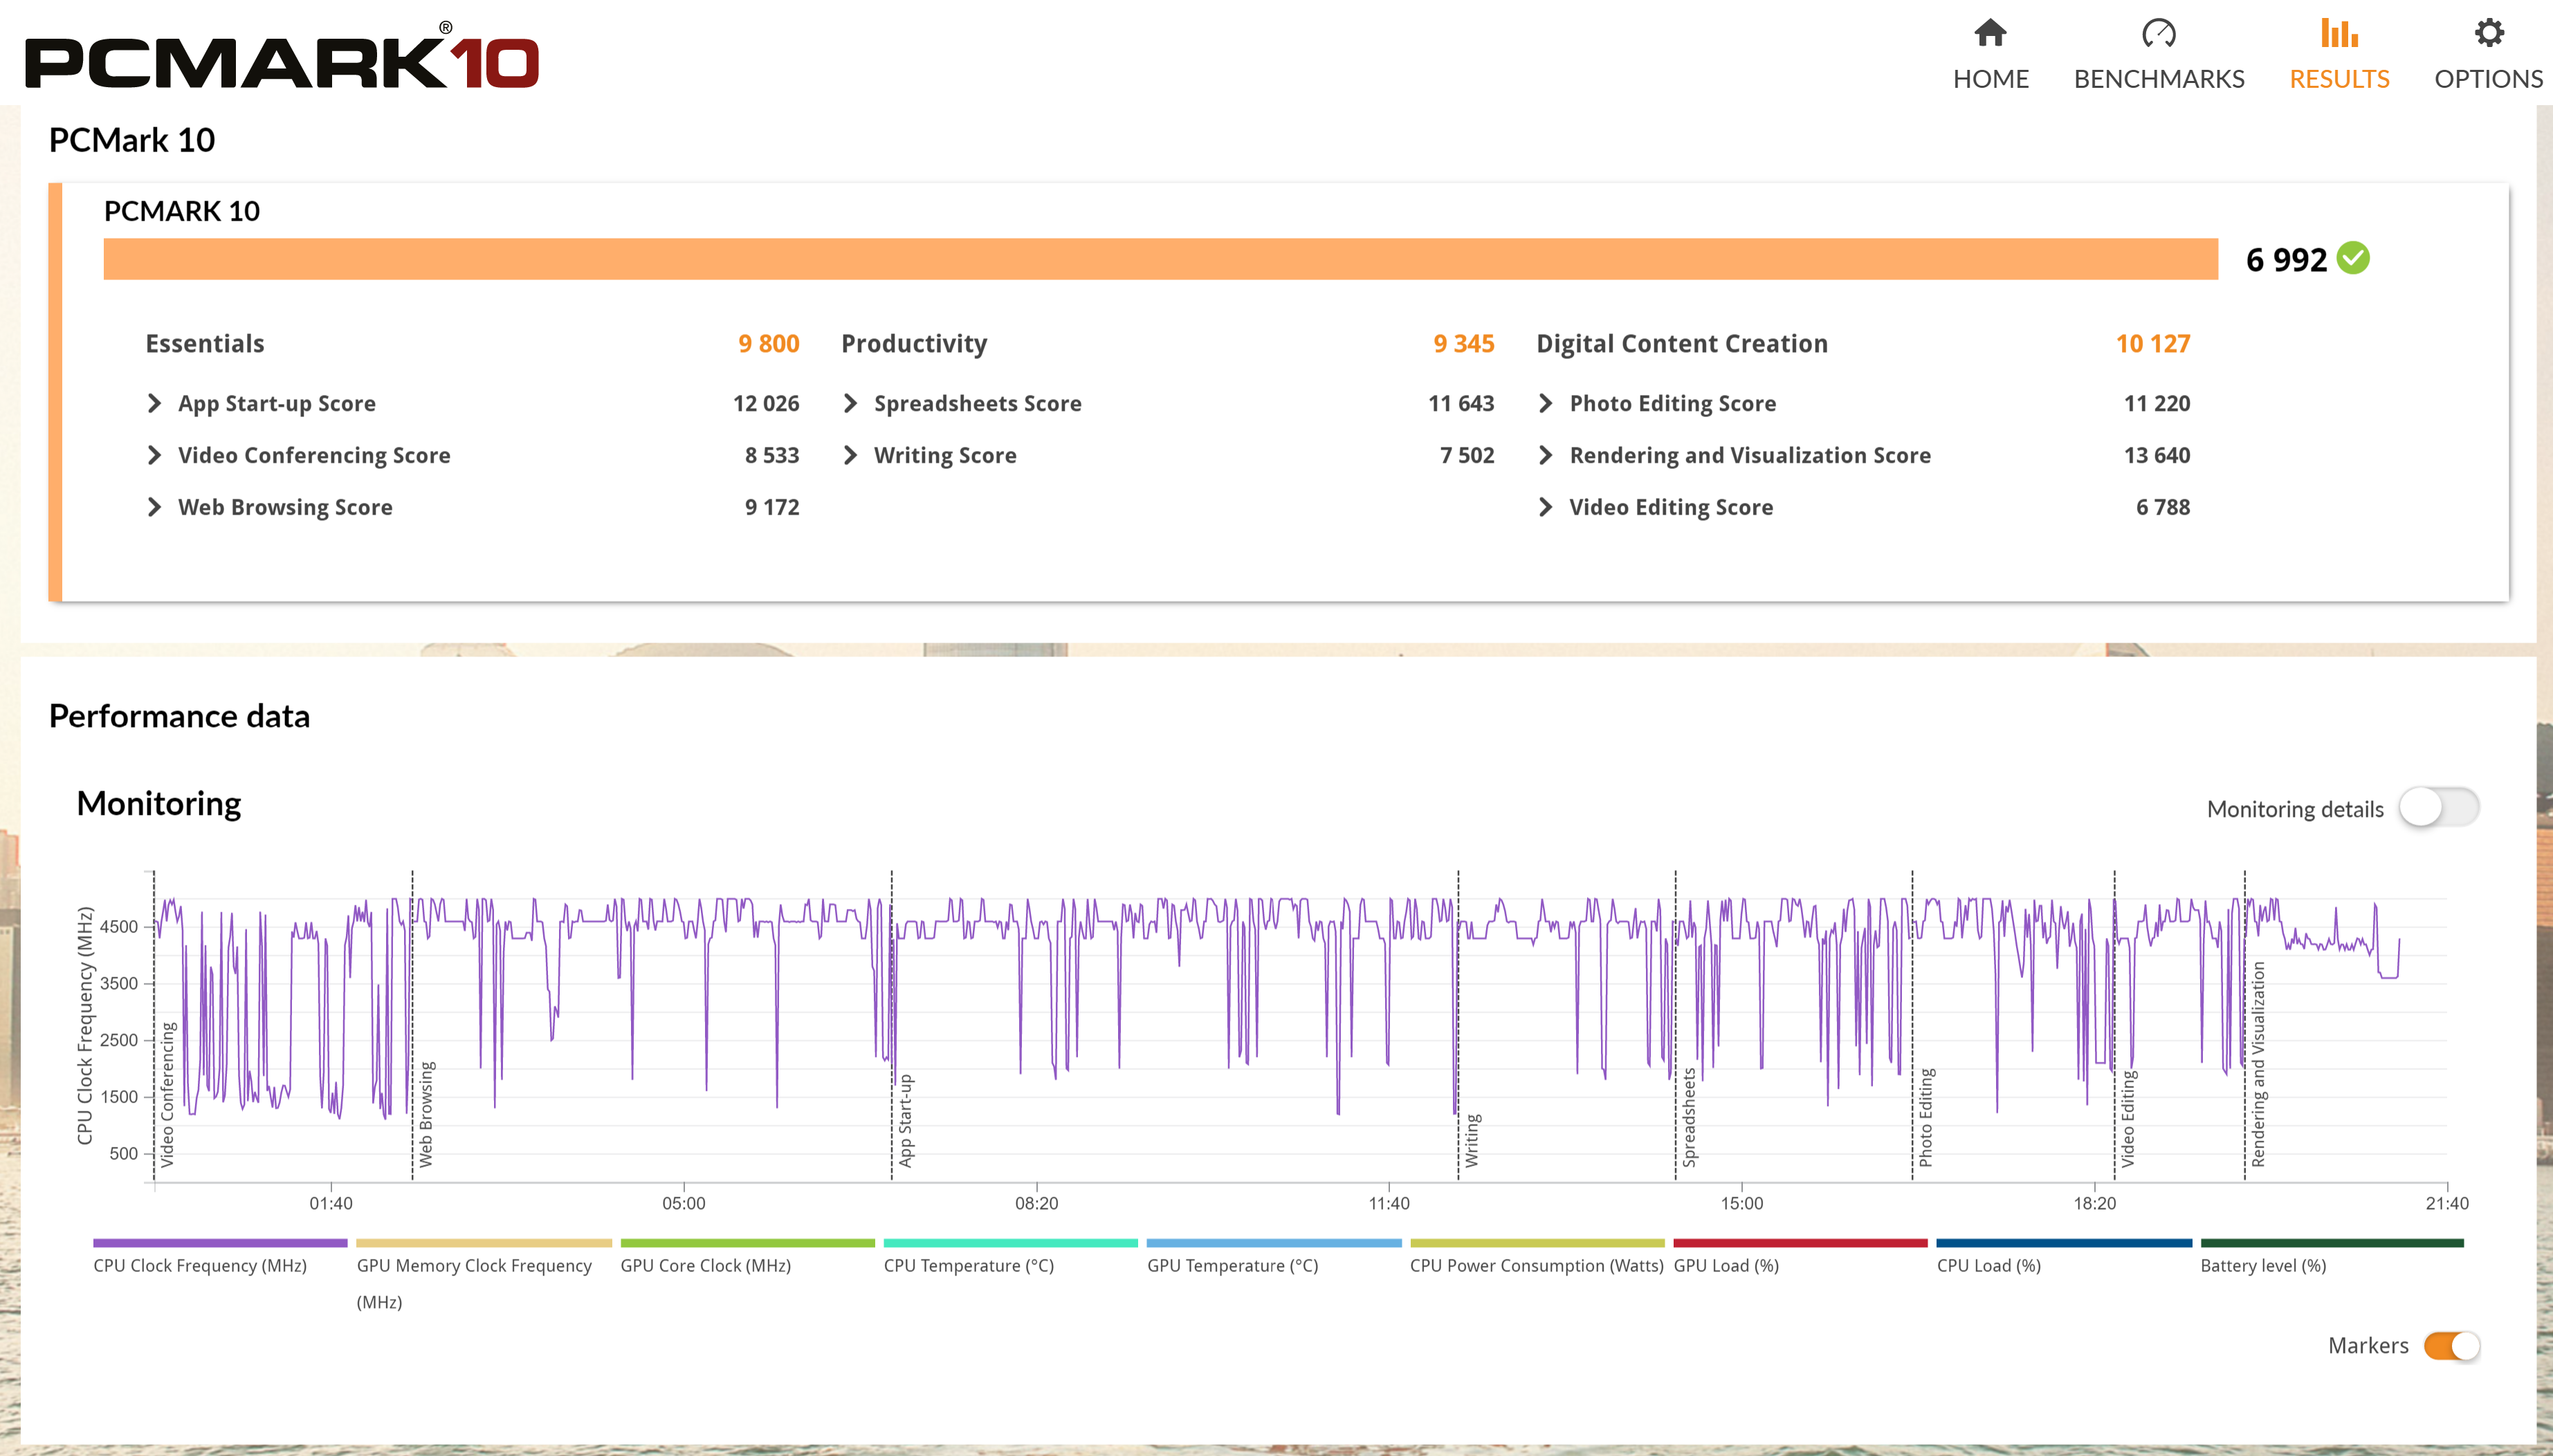Image resolution: width=2553 pixels, height=1456 pixels.
Task: Click the Photo Editing chart marker
Action: click(x=1926, y=1117)
